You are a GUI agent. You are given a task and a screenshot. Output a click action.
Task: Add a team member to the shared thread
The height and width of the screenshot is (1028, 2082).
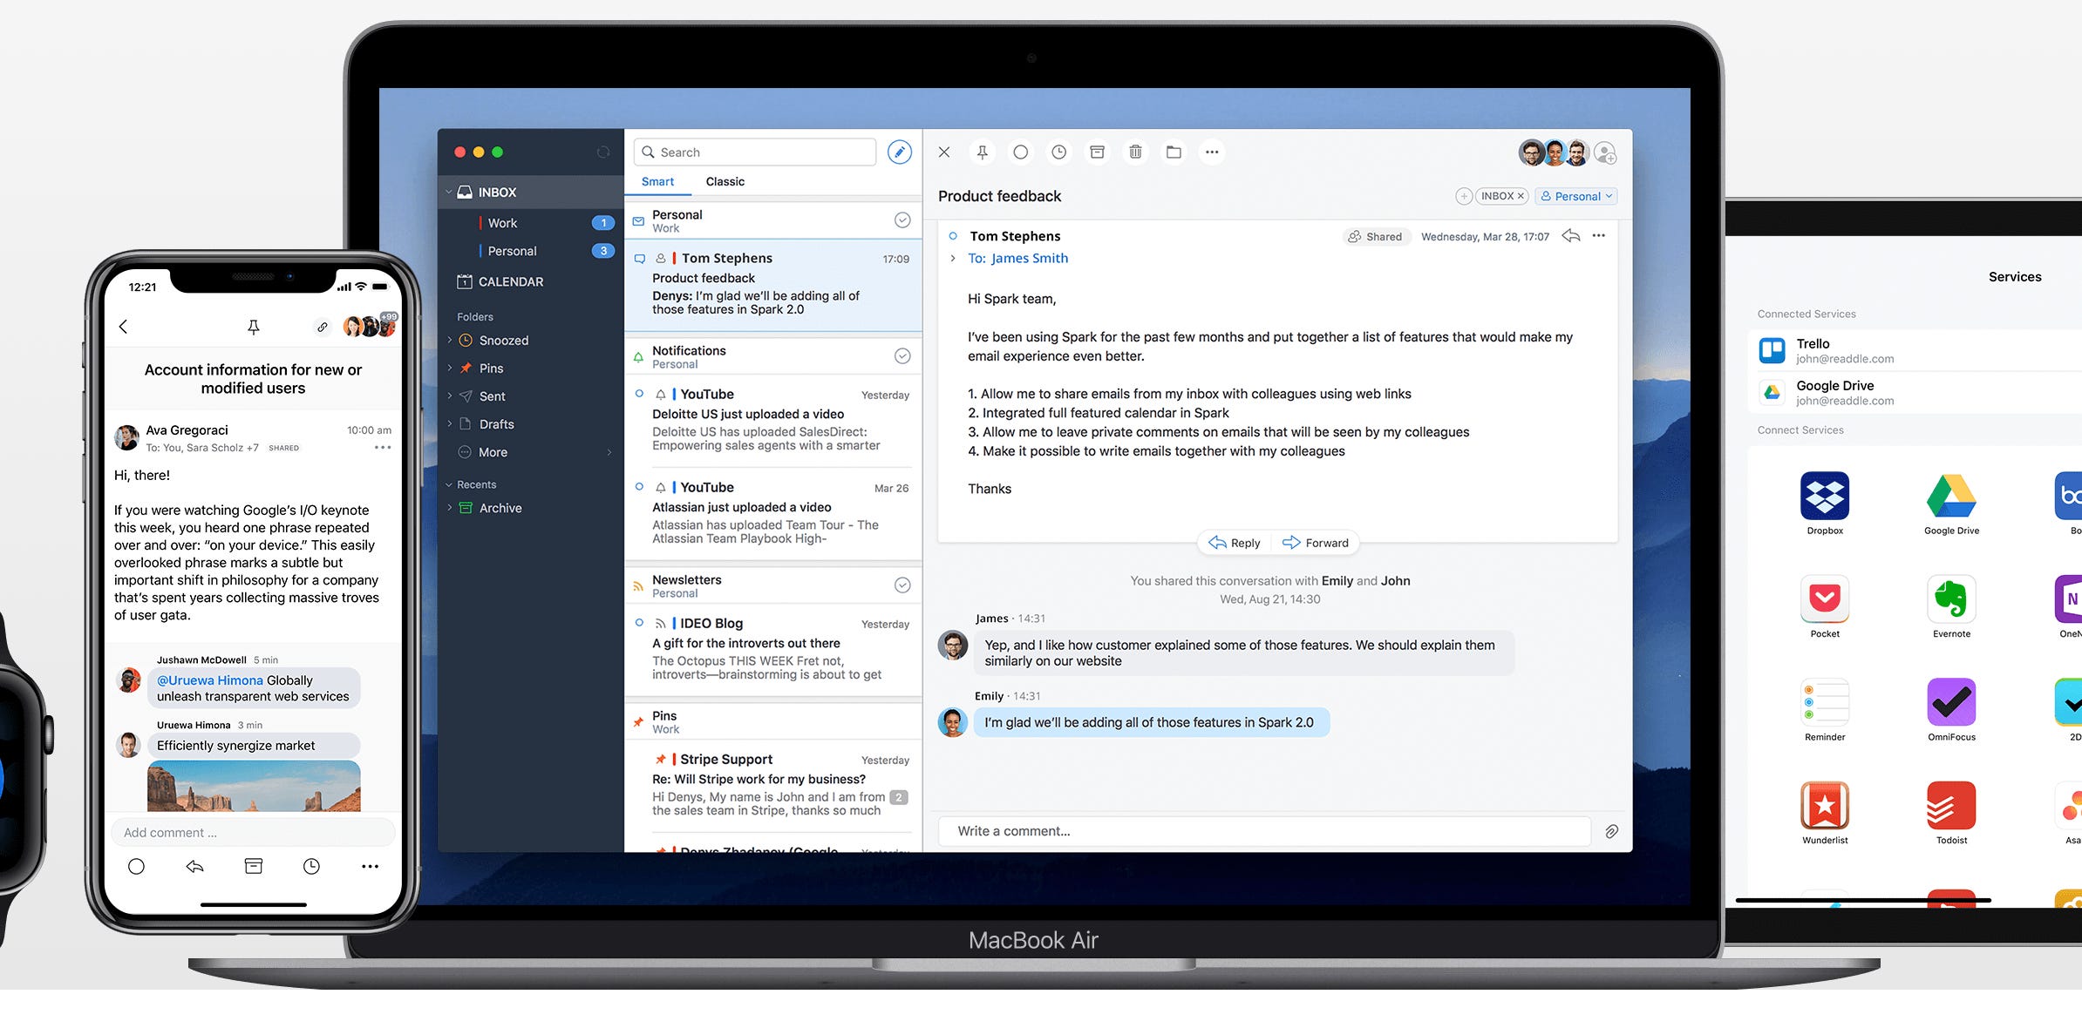(x=1605, y=153)
